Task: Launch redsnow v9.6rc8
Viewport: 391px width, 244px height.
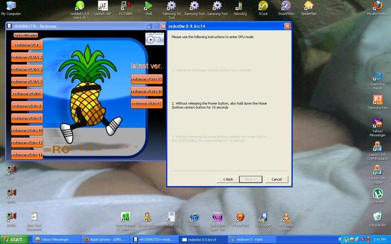Action: pyautogui.click(x=27, y=106)
